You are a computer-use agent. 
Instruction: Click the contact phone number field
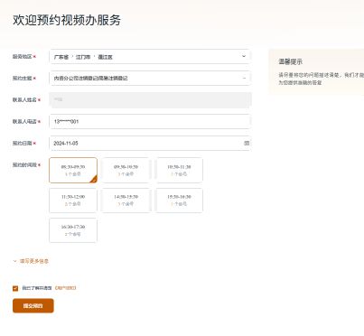pos(150,122)
